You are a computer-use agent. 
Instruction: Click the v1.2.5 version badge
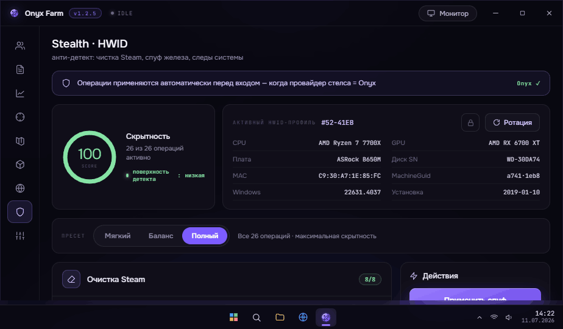pos(85,13)
